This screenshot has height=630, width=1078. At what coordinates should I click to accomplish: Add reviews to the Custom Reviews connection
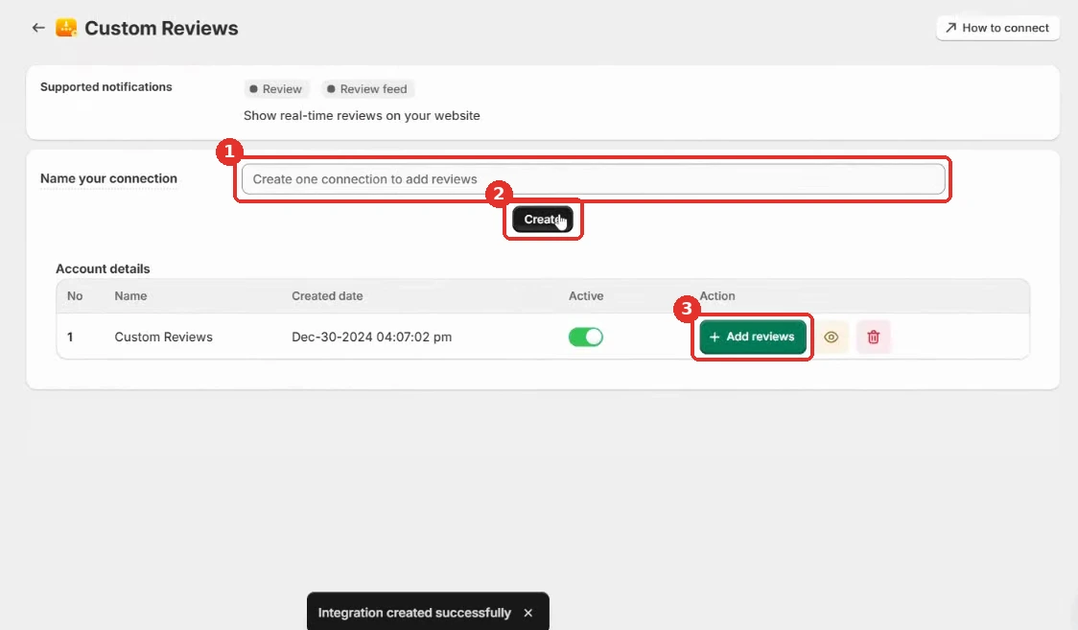pyautogui.click(x=753, y=337)
